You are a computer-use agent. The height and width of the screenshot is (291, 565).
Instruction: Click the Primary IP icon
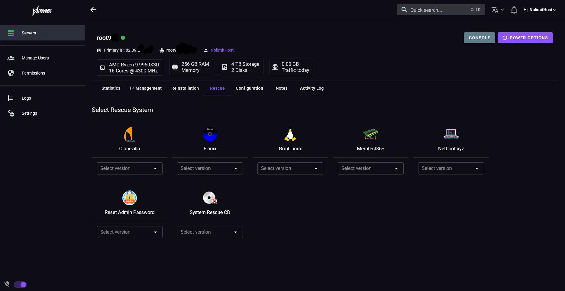99,50
